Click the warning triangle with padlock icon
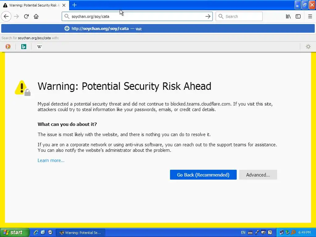This screenshot has height=237, width=316. coord(23,88)
